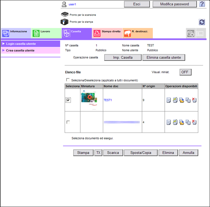
Task: Open the help question mark icon
Action: click(x=202, y=4)
